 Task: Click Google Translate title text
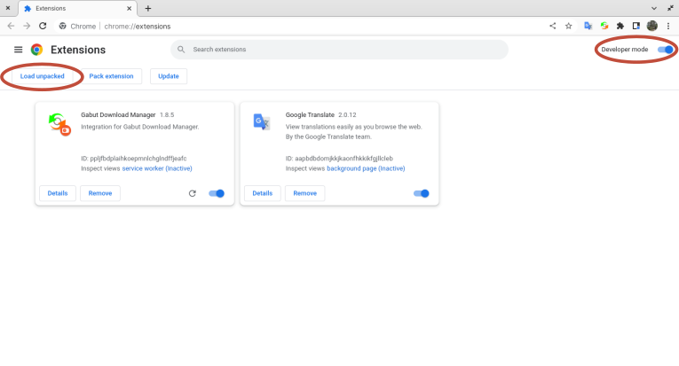click(310, 115)
